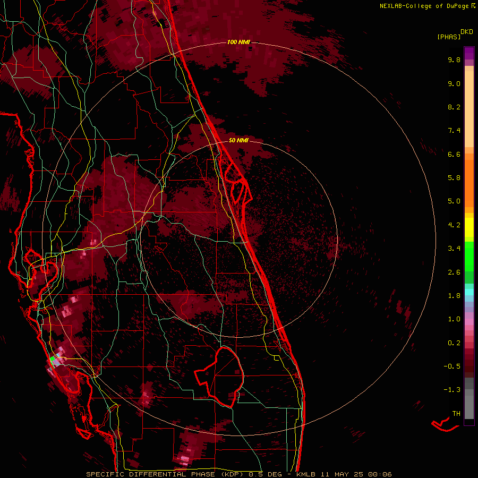
Task: Click the 6.6 scale value
Action: tap(454, 154)
